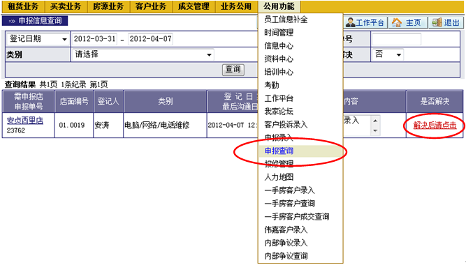Open the 买卖业务 menu
This screenshot has width=466, height=265.
pos(66,6)
